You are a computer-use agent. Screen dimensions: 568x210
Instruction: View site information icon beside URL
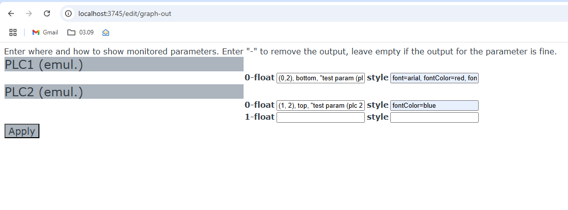[69, 13]
